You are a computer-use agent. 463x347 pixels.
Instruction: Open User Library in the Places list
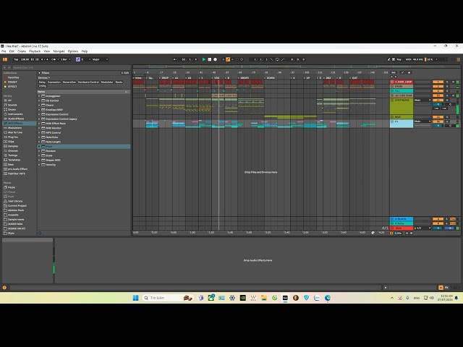pos(15,201)
